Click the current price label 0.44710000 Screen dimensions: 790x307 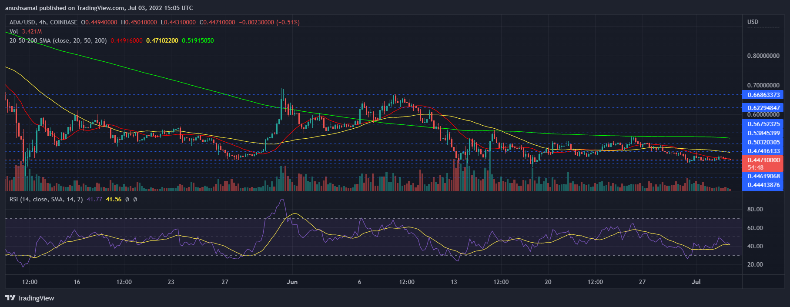click(763, 160)
